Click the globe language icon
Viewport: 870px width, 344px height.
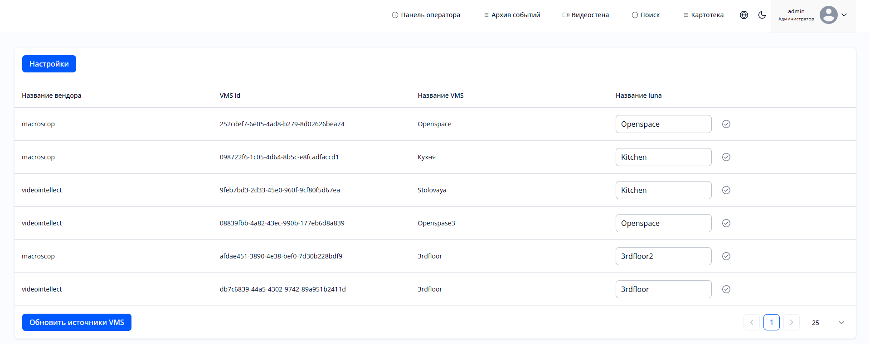pyautogui.click(x=744, y=15)
